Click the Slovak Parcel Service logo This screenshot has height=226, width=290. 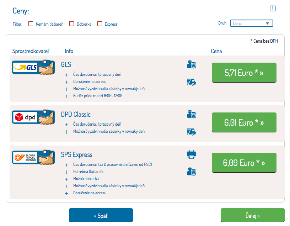click(x=33, y=157)
